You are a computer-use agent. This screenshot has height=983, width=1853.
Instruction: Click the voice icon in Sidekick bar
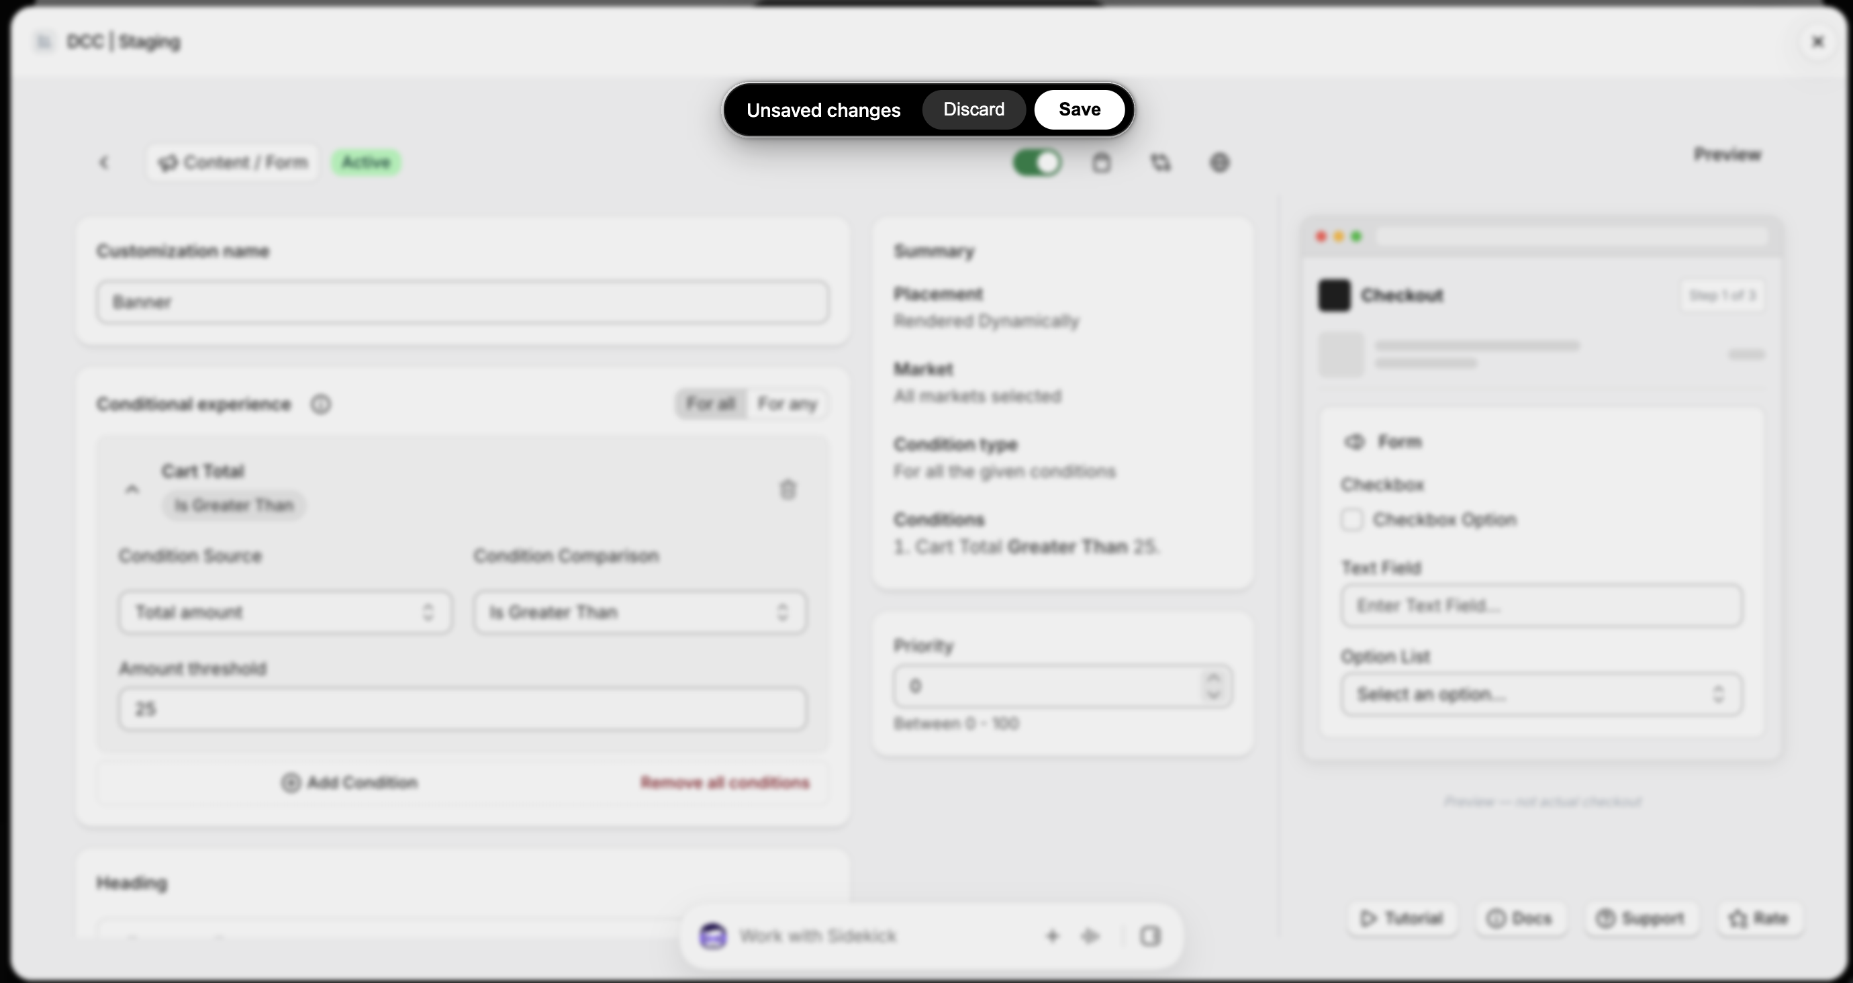[x=1090, y=936]
